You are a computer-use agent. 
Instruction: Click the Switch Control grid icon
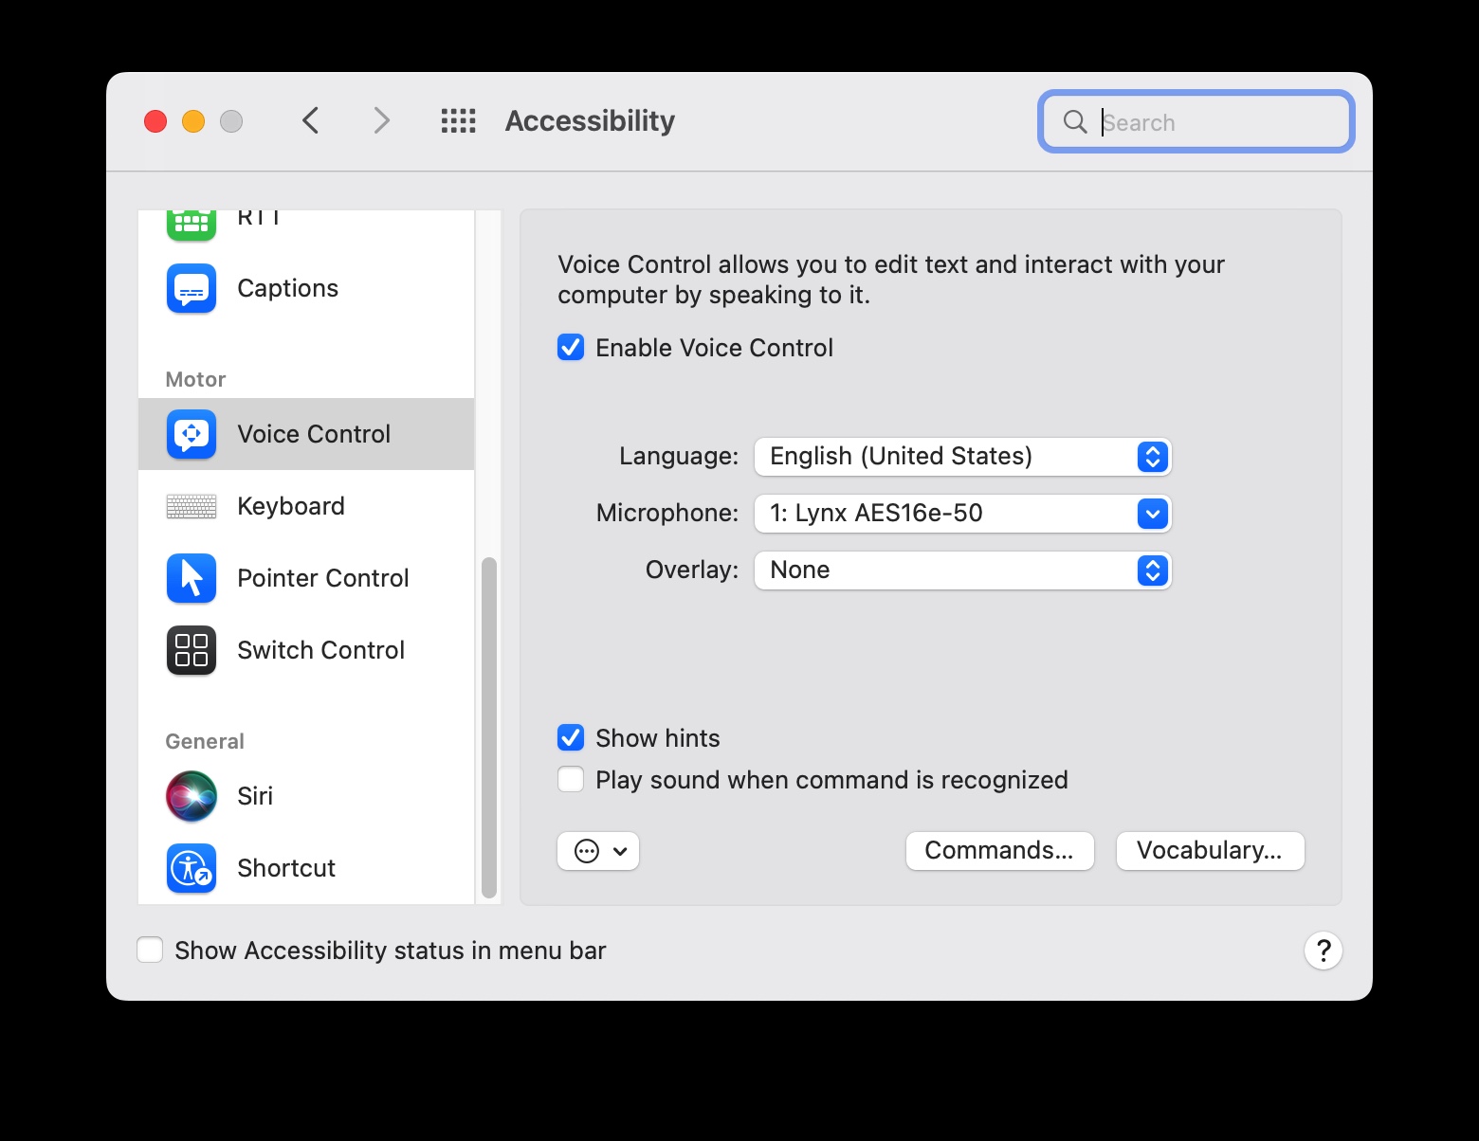tap(192, 650)
